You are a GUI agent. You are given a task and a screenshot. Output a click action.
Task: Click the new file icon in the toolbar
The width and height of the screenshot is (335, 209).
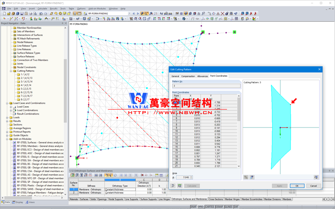(3, 13)
